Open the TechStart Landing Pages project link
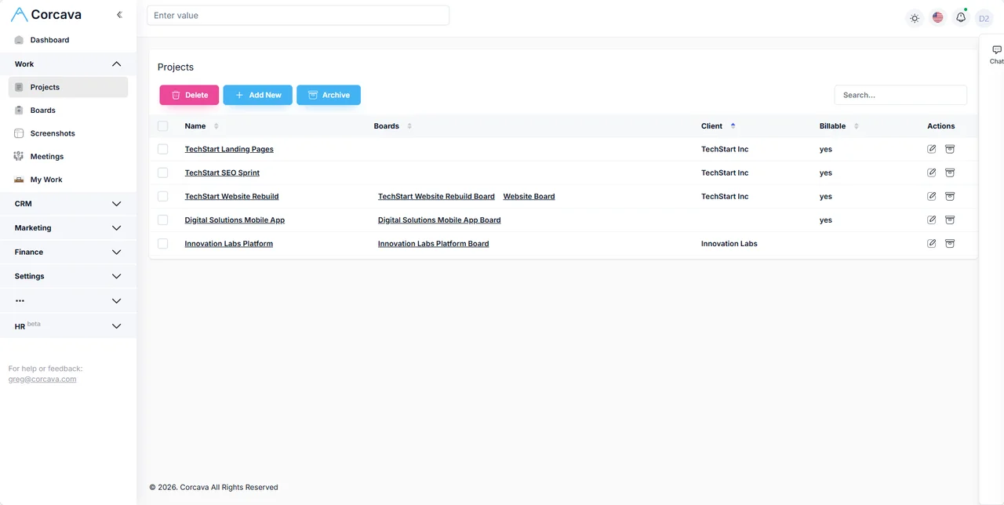Viewport: 1004px width, 505px height. (x=229, y=149)
